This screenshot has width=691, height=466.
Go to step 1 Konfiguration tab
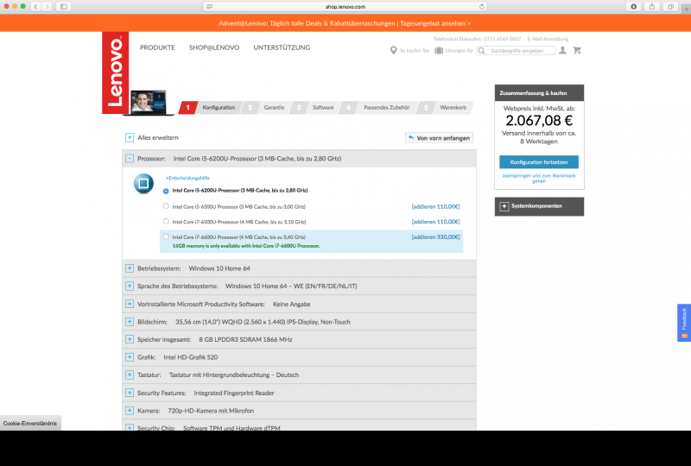coord(212,108)
